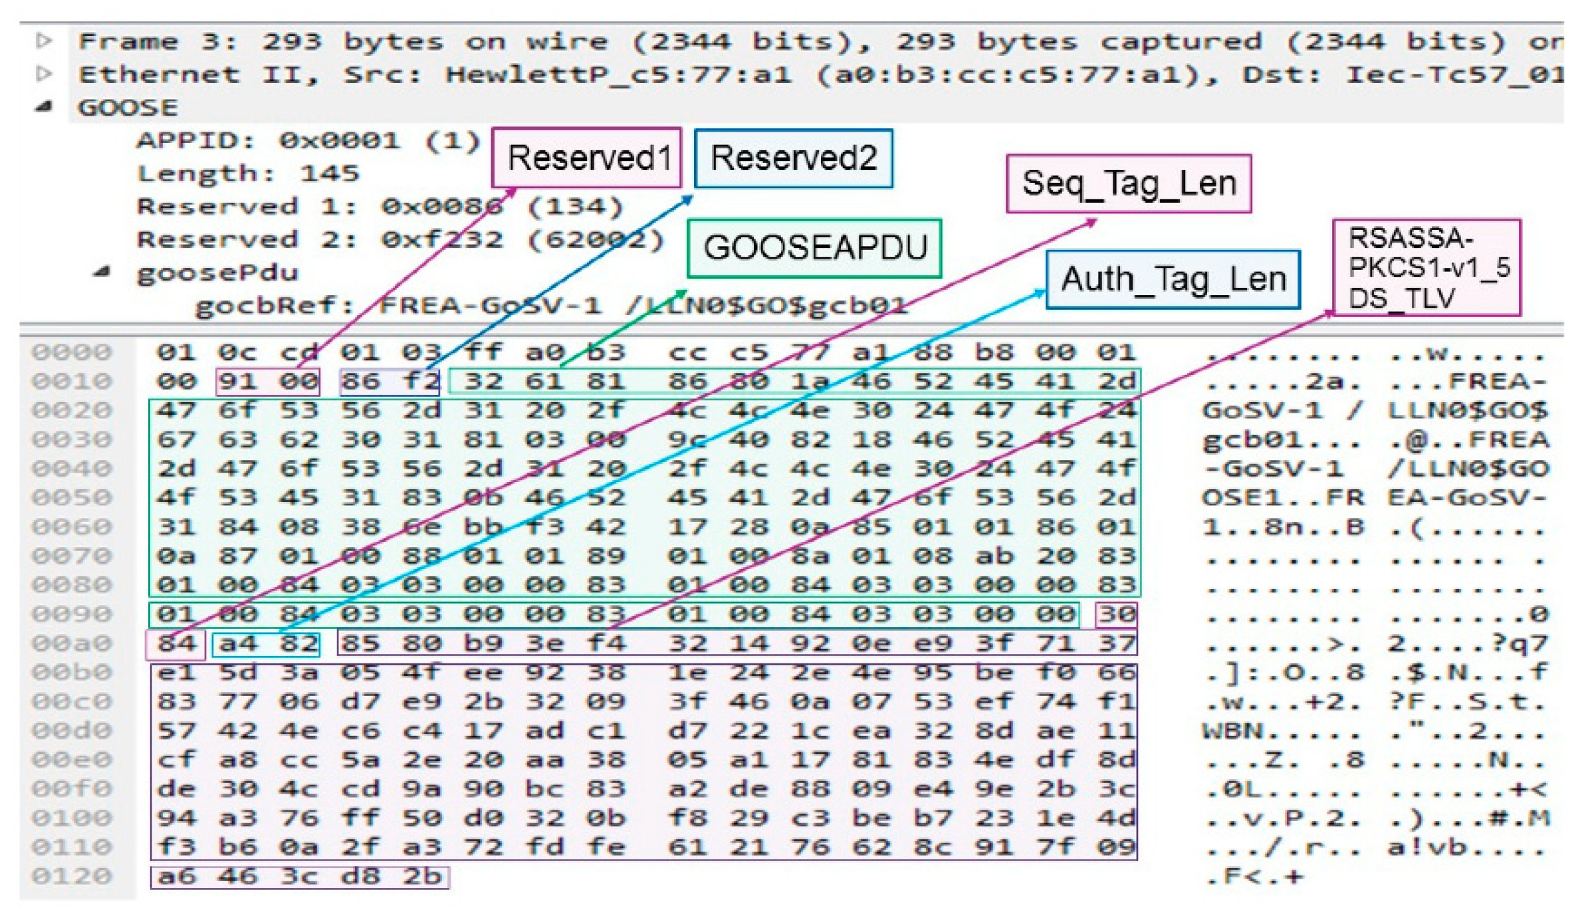
Task: Click the Seq_Tag_Len label box
Action: point(1128,183)
